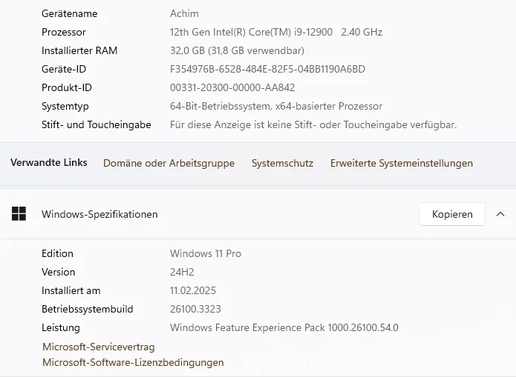Click the Systemtyp value text
Screen dimensions: 516x377
click(x=276, y=106)
